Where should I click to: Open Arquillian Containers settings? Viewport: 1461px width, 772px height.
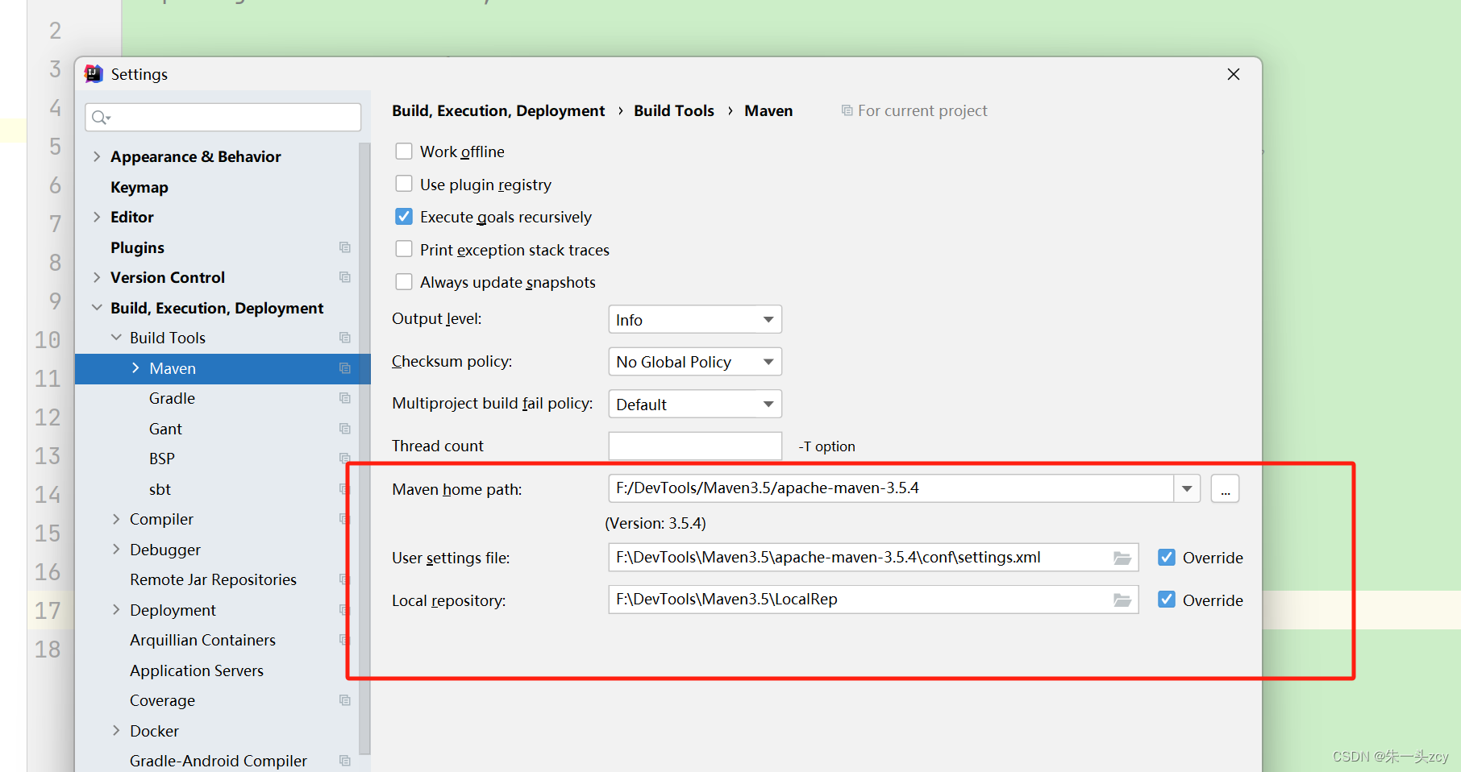[x=202, y=640]
